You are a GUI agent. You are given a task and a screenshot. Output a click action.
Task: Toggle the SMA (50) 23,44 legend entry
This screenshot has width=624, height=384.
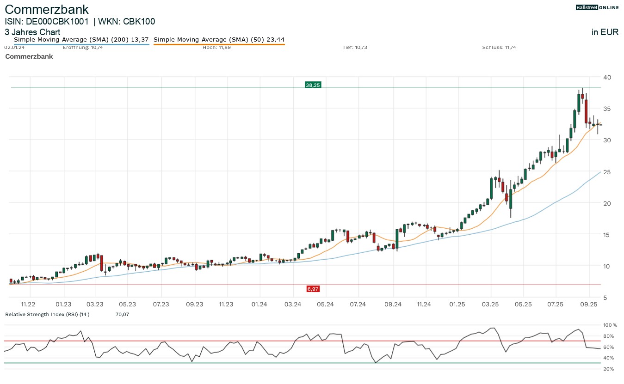[x=219, y=40]
